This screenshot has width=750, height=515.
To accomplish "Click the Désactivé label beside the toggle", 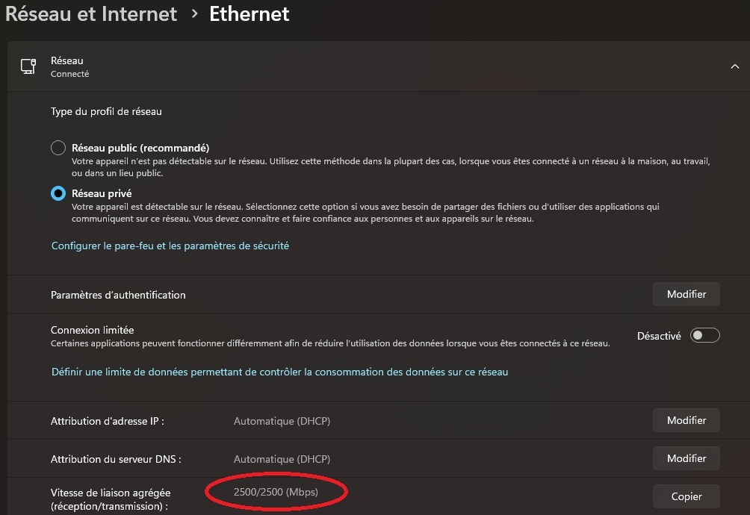I will [659, 336].
